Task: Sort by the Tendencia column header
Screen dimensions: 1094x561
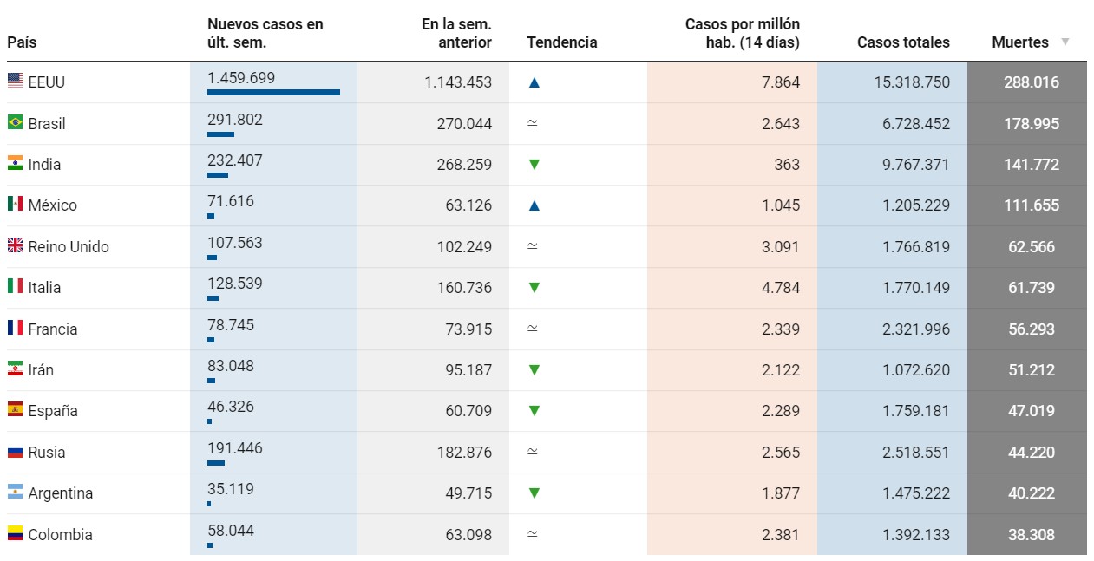Action: coord(561,42)
